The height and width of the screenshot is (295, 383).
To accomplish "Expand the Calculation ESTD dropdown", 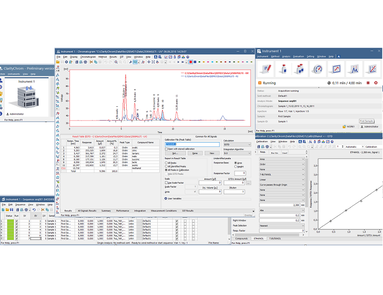I will tap(250, 145).
